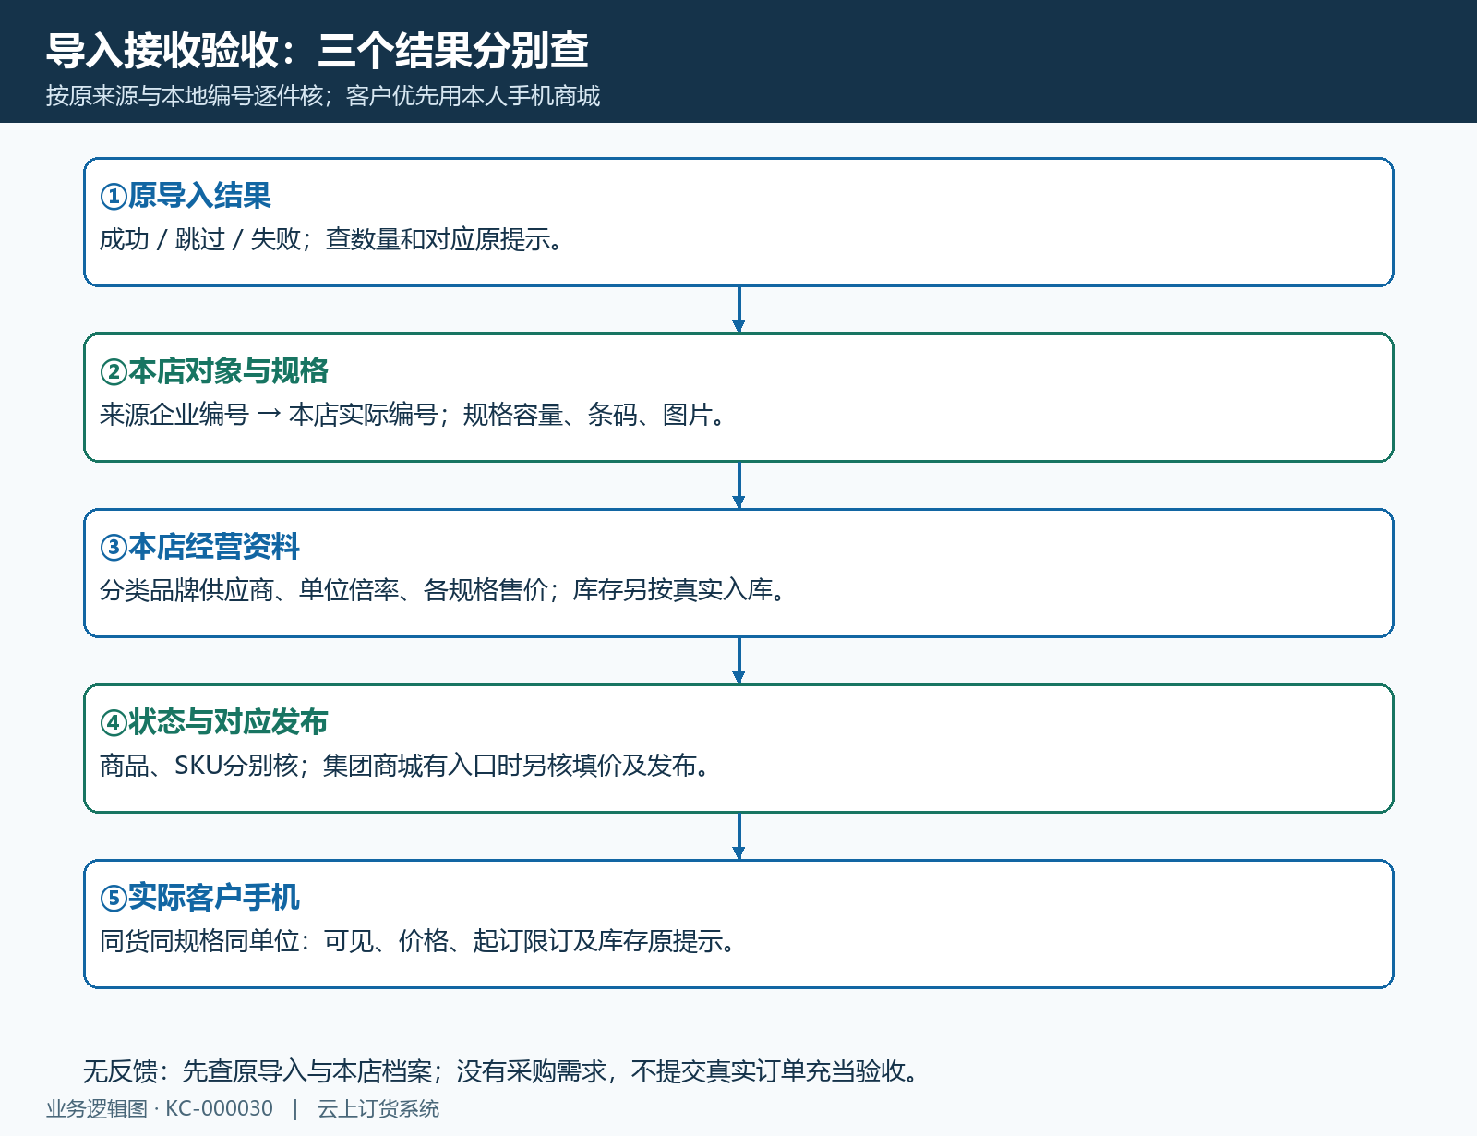Click the footer text 业务逻辑图 · KC-000030
This screenshot has height=1136, width=1477.
coord(160,1108)
